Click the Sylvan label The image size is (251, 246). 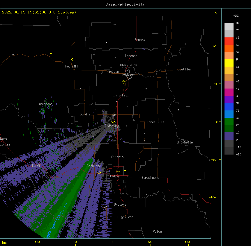[x=114, y=72]
